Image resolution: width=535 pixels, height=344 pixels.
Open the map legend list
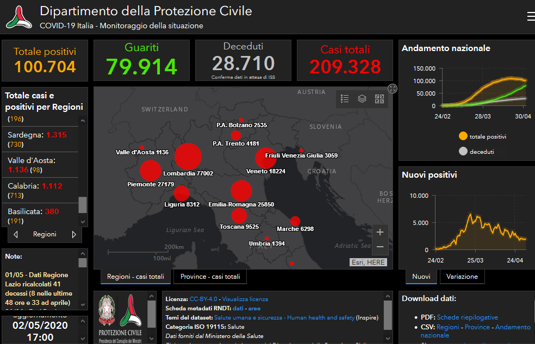(x=345, y=98)
